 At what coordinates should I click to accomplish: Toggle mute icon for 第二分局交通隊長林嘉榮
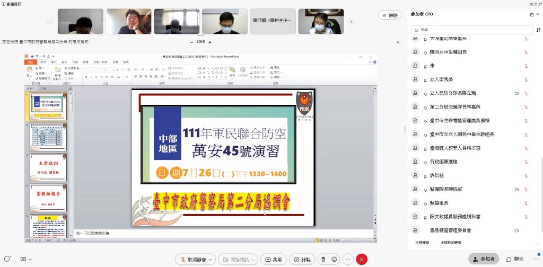pyautogui.click(x=526, y=107)
